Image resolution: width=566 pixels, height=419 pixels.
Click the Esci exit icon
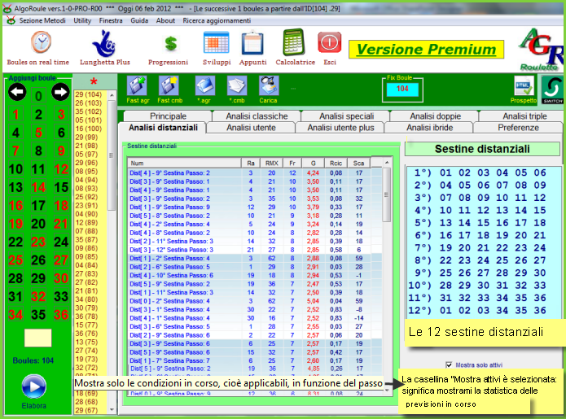(x=329, y=42)
